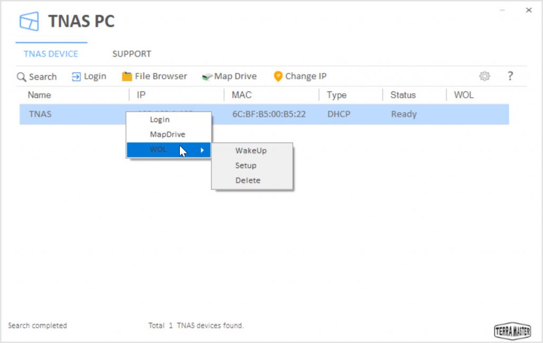The width and height of the screenshot is (543, 343).
Task: Open help with the question mark icon
Action: [x=510, y=76]
